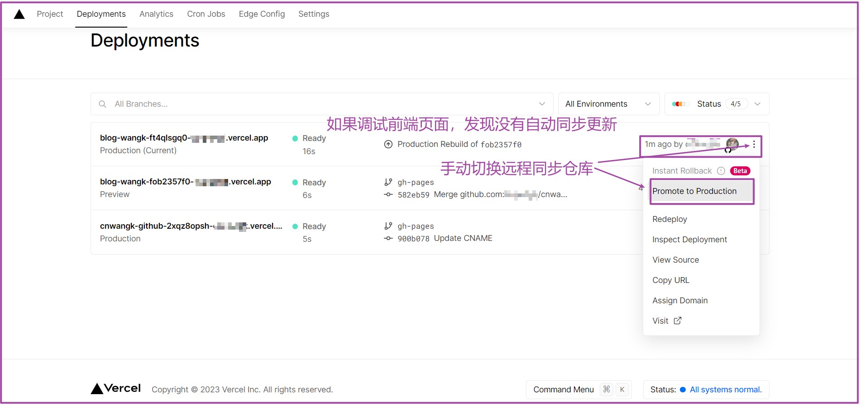Click the All systems normal link
This screenshot has height=405, width=860.
click(x=725, y=389)
